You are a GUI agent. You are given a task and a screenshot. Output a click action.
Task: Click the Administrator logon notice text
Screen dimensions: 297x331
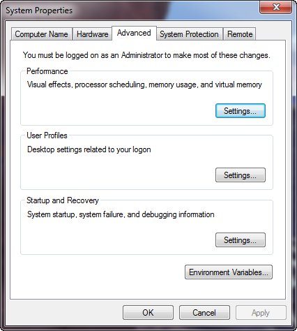146,55
